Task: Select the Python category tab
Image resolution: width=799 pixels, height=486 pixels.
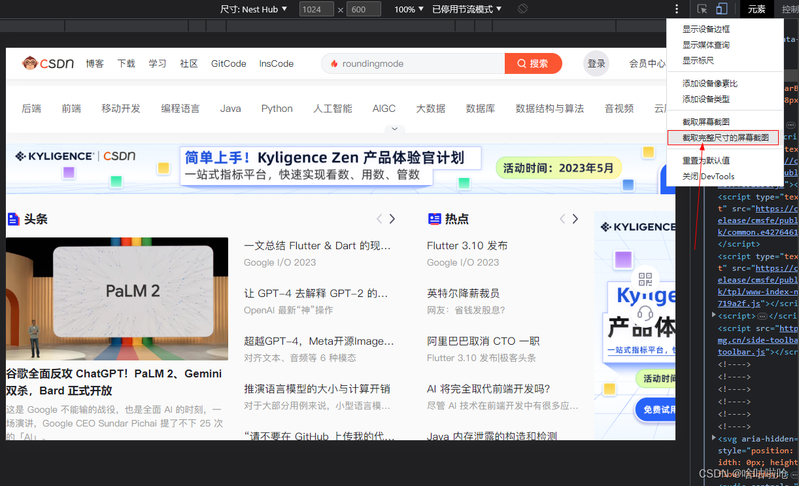Action: [x=277, y=109]
